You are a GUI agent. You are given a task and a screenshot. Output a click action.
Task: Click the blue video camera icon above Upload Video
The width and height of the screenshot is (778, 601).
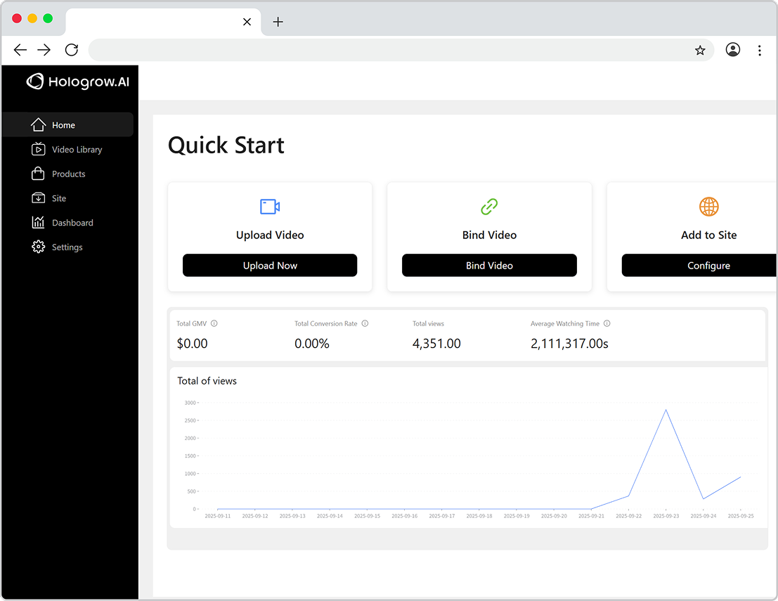(270, 207)
